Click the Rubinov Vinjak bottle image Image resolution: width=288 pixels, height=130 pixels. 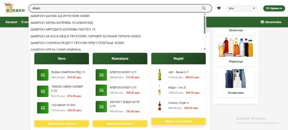tap(159, 105)
